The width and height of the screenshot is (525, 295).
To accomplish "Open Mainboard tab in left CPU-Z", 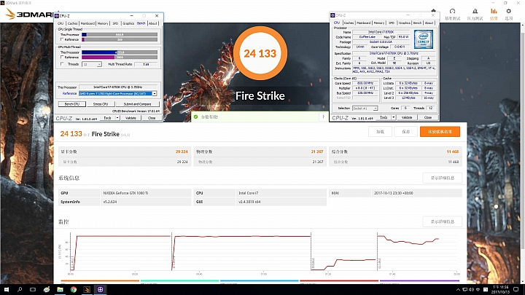I will 87,23.
